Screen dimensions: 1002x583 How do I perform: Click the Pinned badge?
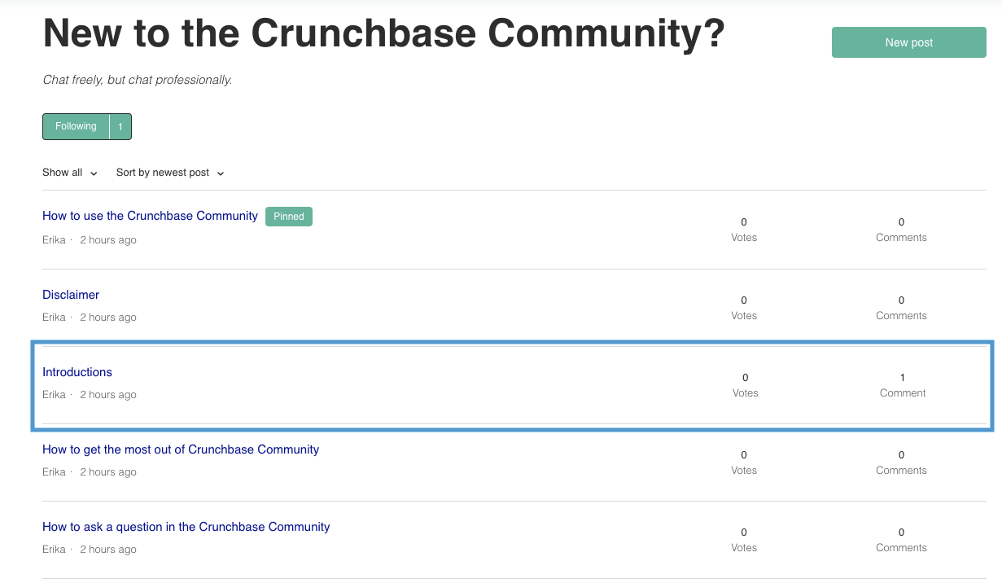coord(289,217)
